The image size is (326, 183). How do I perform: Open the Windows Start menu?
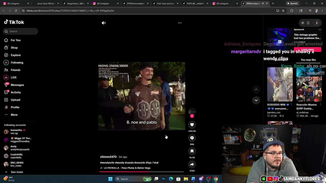(110, 179)
